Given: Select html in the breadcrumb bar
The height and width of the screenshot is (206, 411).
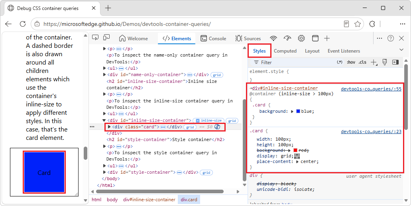Looking at the screenshot, I should click(x=96, y=200).
